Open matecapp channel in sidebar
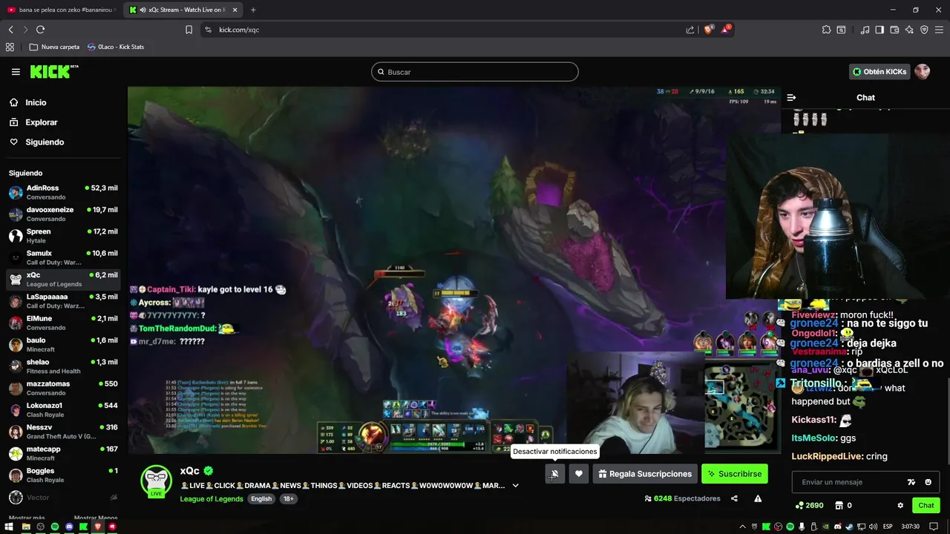The width and height of the screenshot is (950, 534). (63, 453)
